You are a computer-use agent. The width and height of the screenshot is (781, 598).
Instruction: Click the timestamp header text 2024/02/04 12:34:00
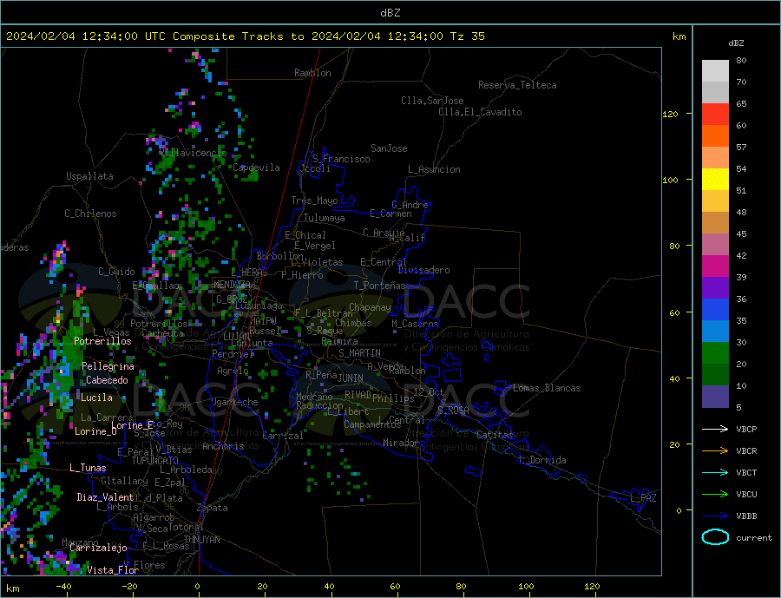pyautogui.click(x=72, y=36)
